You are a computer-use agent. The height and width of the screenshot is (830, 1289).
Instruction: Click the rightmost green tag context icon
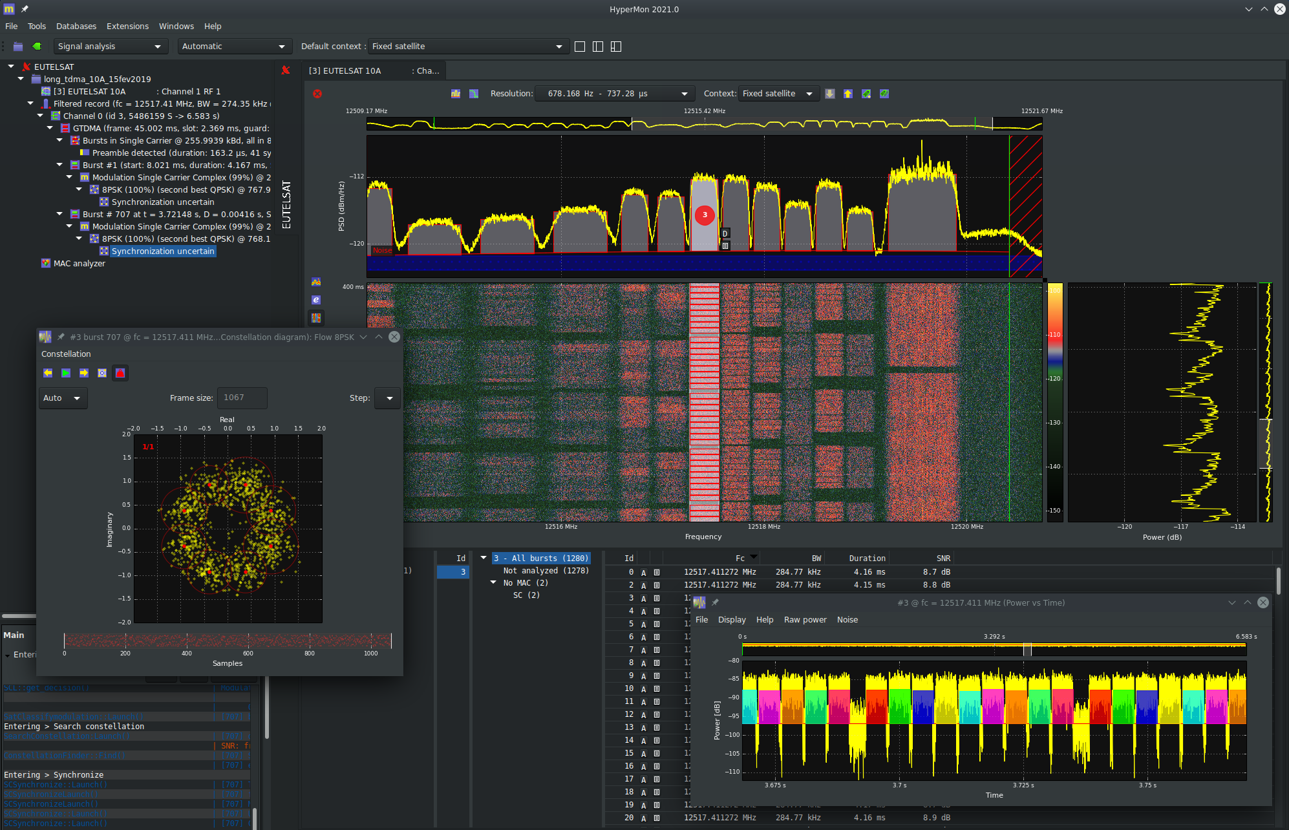click(x=884, y=94)
